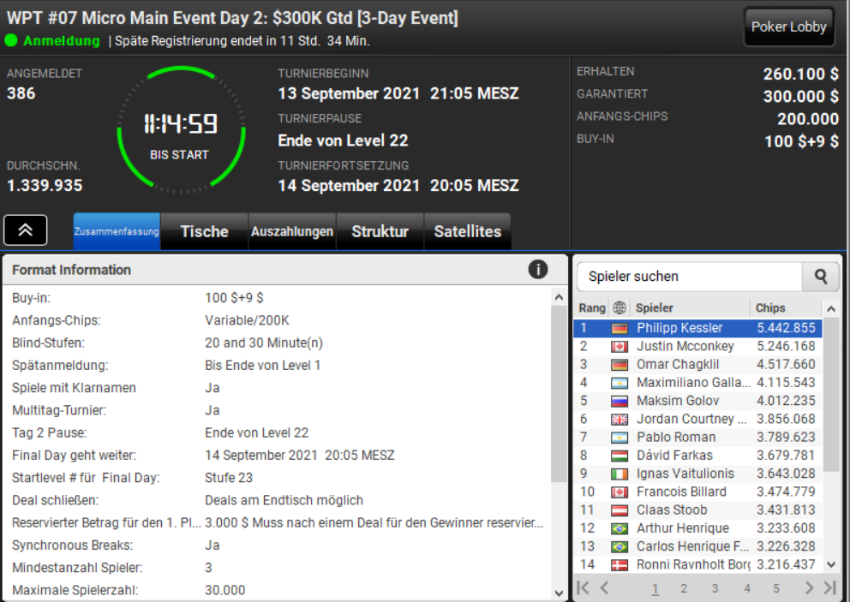
Task: Go to the first player page
Action: [x=584, y=588]
